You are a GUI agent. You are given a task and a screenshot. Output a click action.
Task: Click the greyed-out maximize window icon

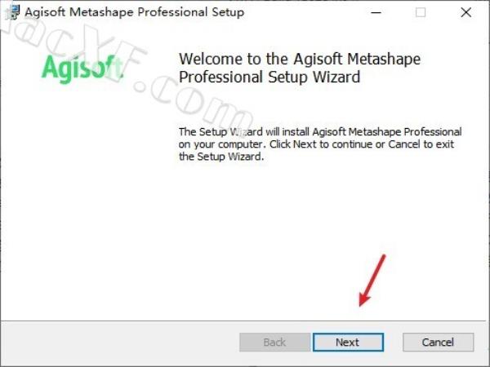pos(421,12)
